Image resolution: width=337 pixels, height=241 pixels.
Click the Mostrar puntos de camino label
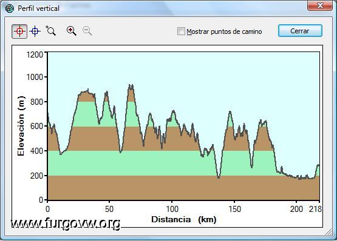224,31
